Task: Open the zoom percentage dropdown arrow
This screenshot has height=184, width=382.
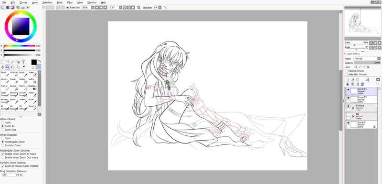Action: coord(93,8)
